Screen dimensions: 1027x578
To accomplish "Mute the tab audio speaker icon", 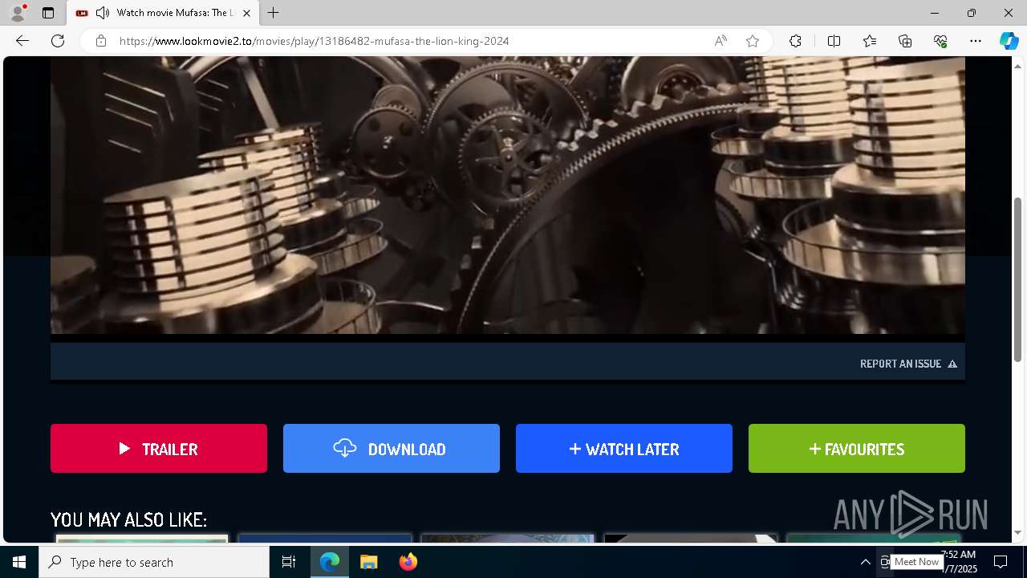I will (103, 13).
